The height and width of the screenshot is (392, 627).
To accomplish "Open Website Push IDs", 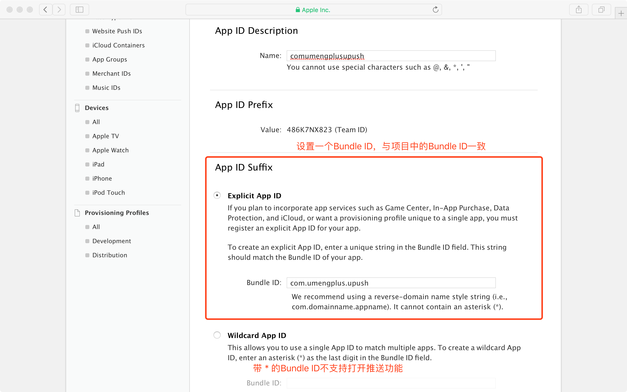I will point(117,31).
